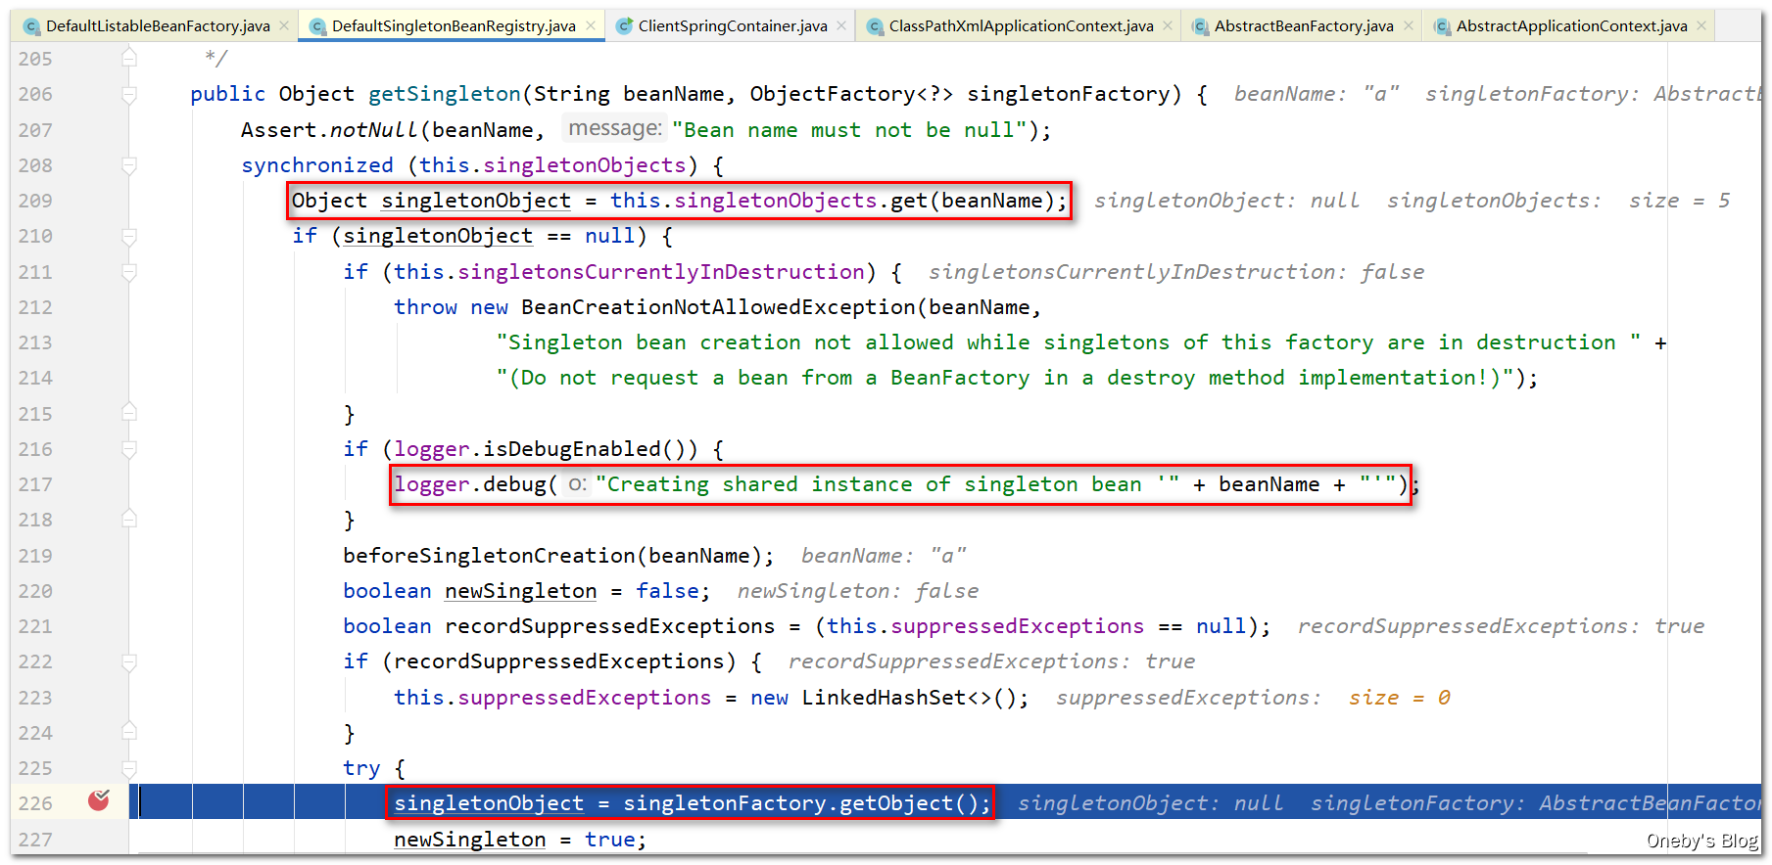Viewport: 1772px width, 865px height.
Task: Click line number 217 in the gutter
Action: click(x=35, y=484)
